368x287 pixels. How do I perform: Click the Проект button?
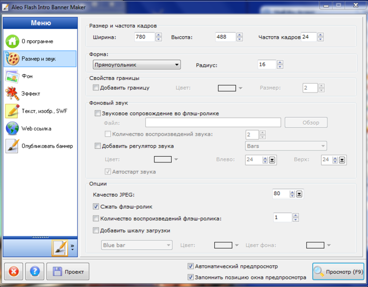(68, 272)
